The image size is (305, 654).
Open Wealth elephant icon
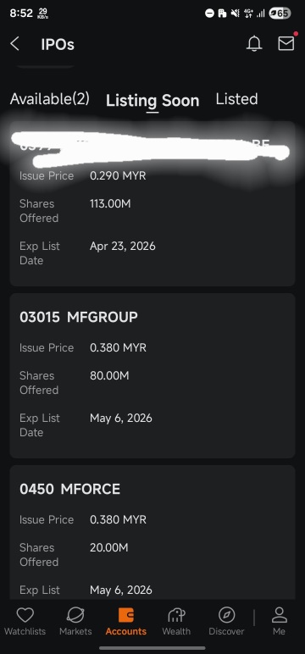pyautogui.click(x=176, y=615)
